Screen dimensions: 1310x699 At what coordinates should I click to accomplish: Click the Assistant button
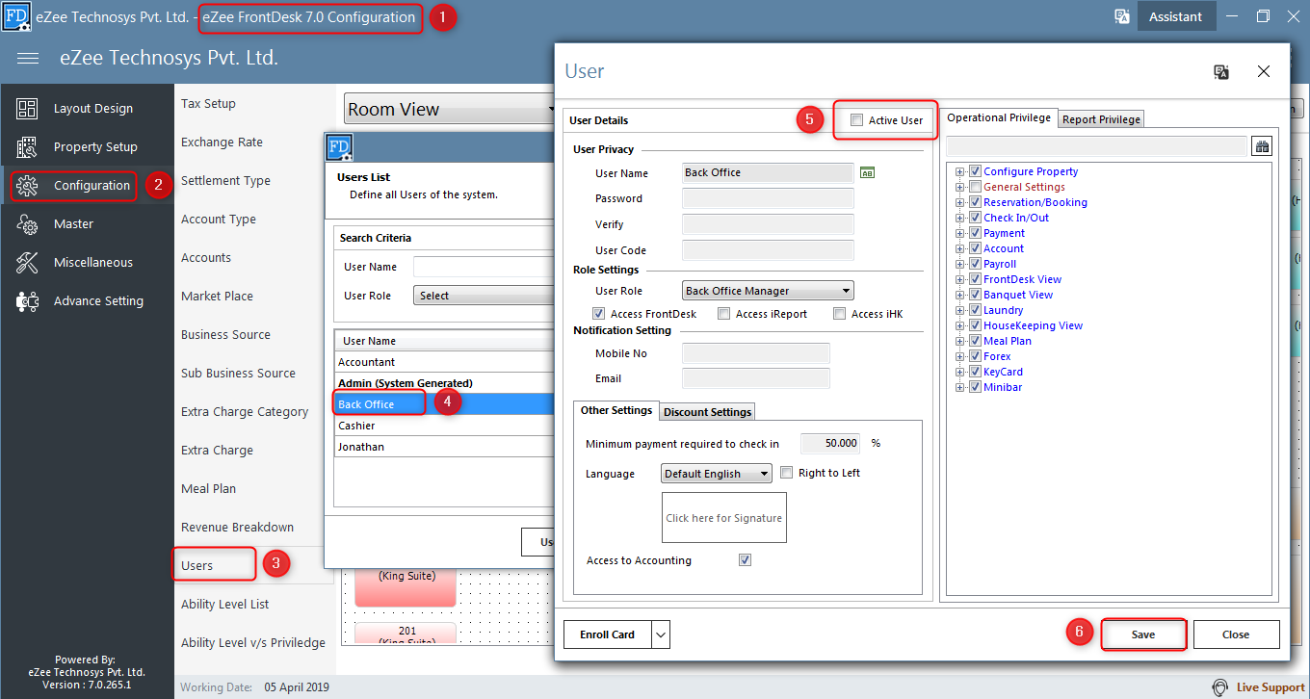tap(1176, 16)
